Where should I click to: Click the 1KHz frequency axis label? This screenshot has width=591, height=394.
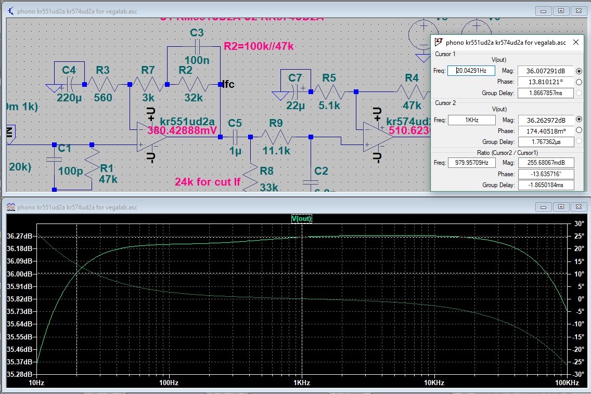point(302,383)
